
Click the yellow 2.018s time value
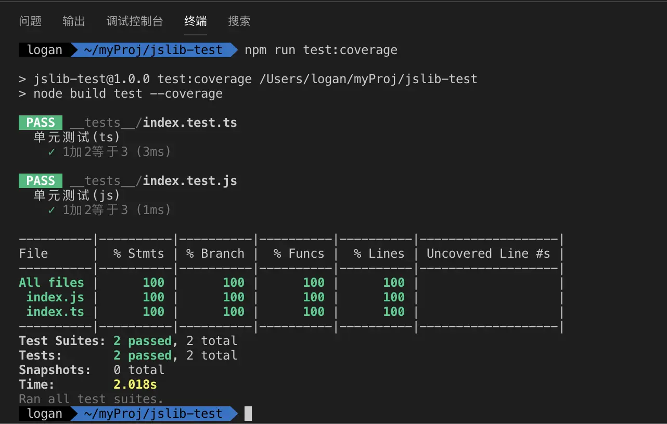pos(135,385)
